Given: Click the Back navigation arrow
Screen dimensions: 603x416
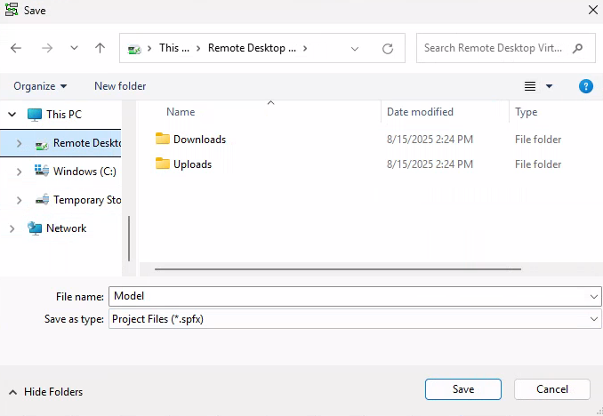Looking at the screenshot, I should (16, 48).
